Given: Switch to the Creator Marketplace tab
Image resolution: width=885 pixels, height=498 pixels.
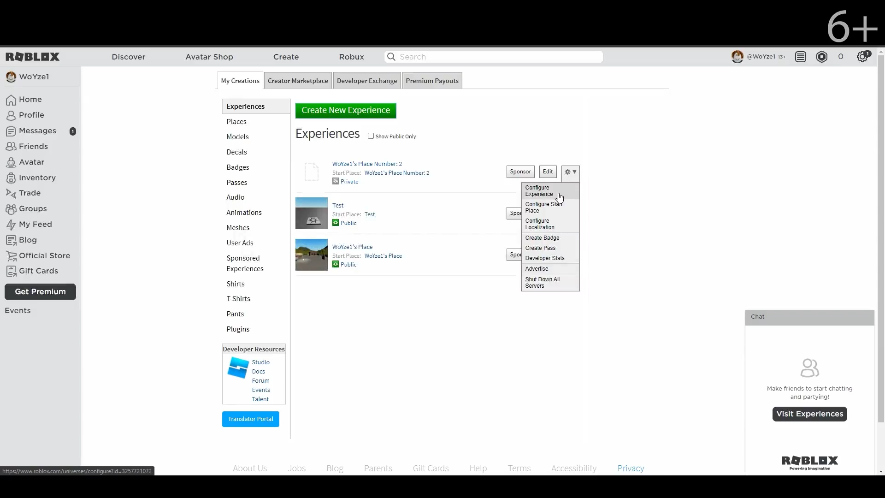Looking at the screenshot, I should [x=298, y=81].
